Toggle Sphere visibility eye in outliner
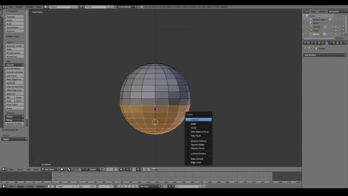This screenshot has height=196, width=348. (336, 34)
